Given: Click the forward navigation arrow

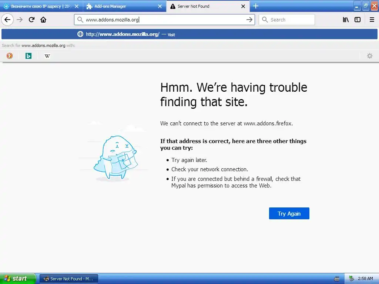Looking at the screenshot, I should tap(20, 20).
